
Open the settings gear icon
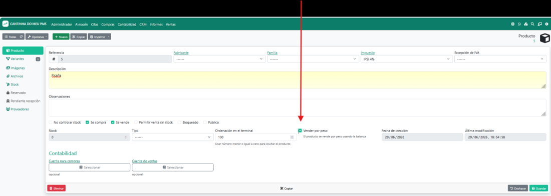pyautogui.click(x=546, y=24)
